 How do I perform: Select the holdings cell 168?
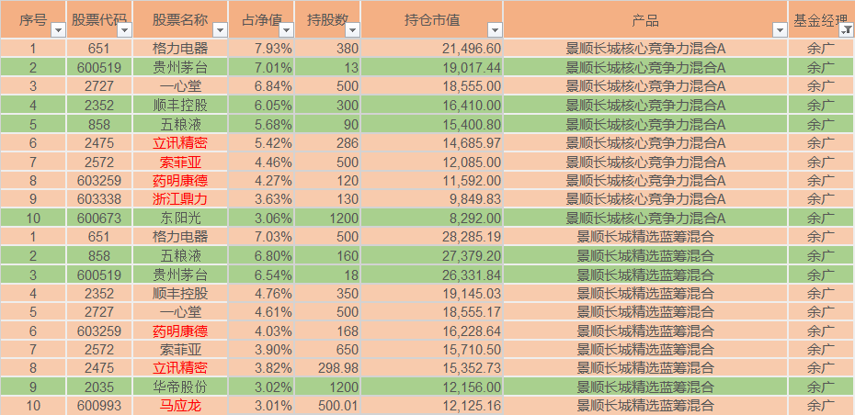pyautogui.click(x=327, y=331)
